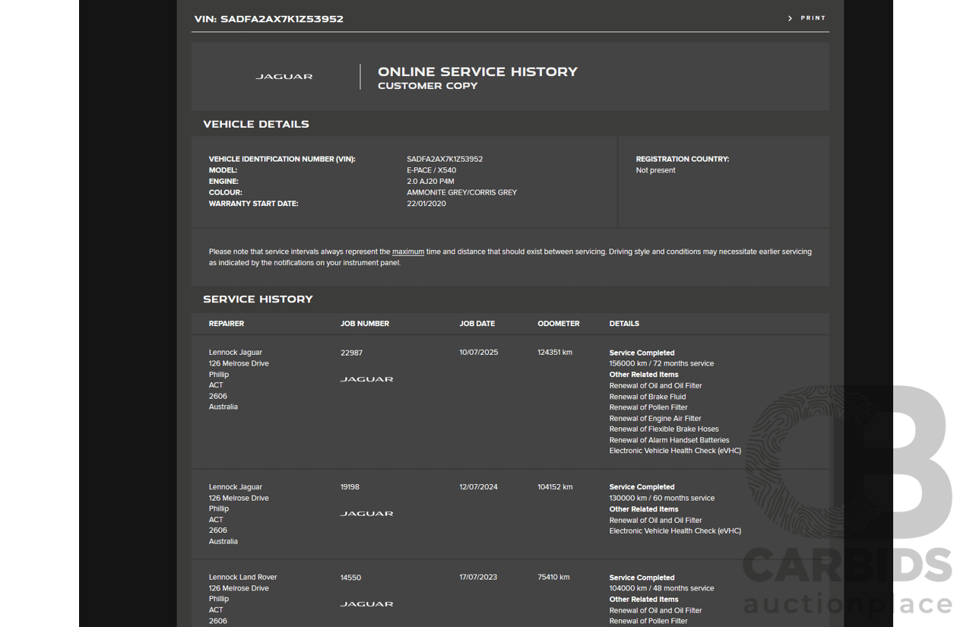The image size is (973, 627).
Task: Click the Jaguar logo under job 19198
Action: 366,514
